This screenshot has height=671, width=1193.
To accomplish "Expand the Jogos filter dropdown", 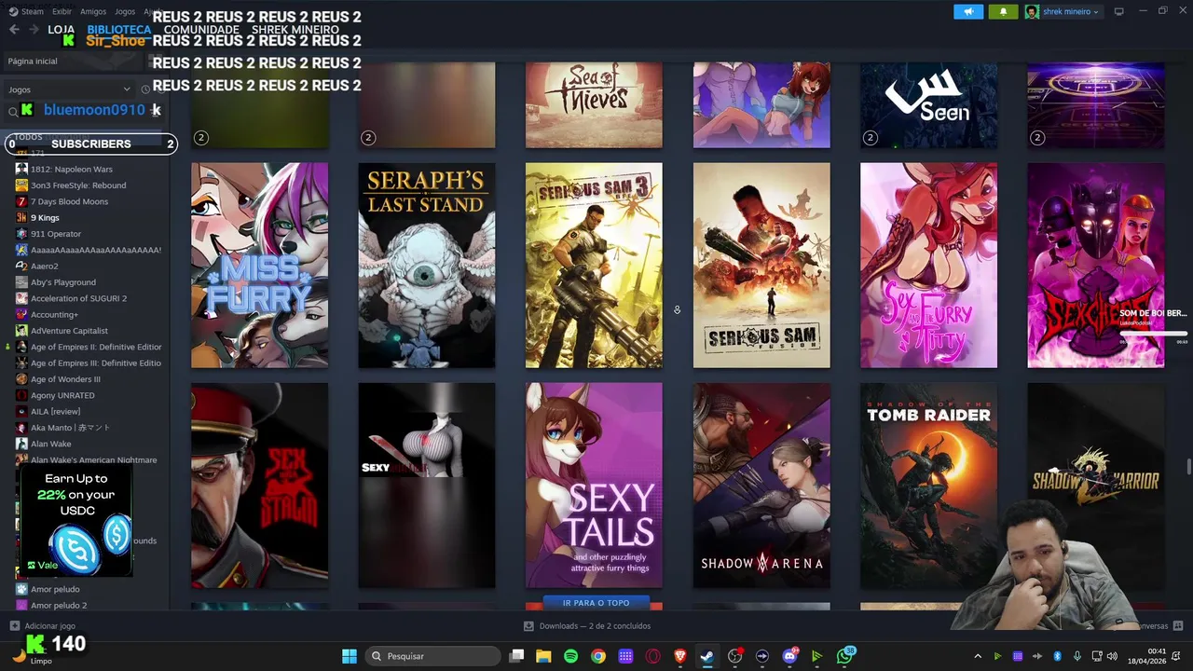I will [x=69, y=89].
